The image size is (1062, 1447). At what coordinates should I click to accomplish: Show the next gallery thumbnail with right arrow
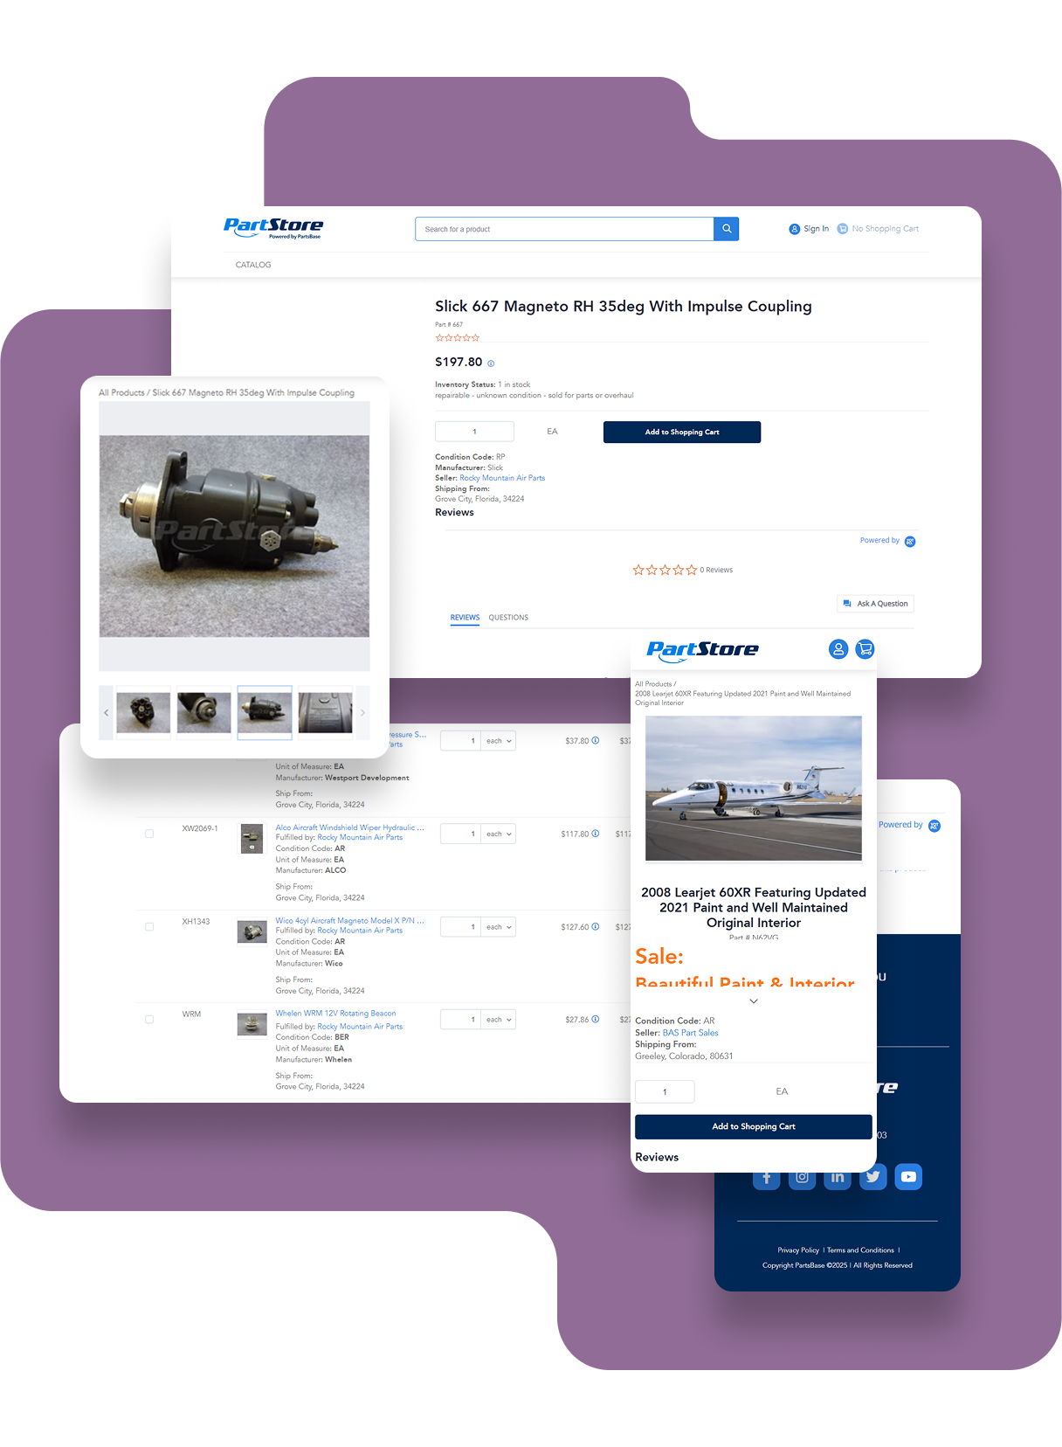pos(362,713)
